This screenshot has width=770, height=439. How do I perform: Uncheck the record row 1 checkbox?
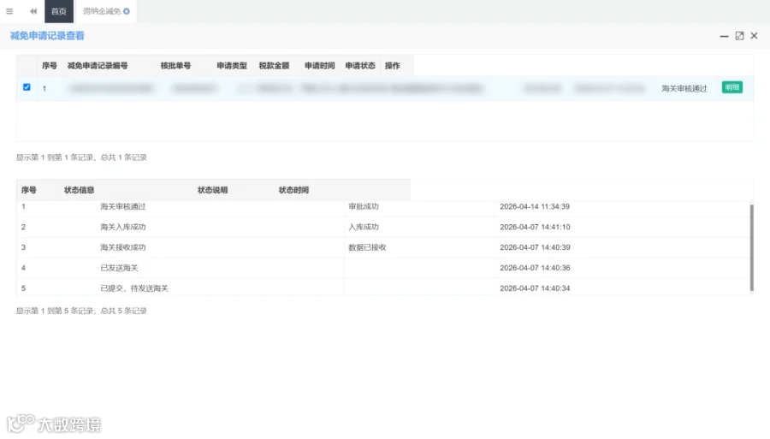(27, 87)
